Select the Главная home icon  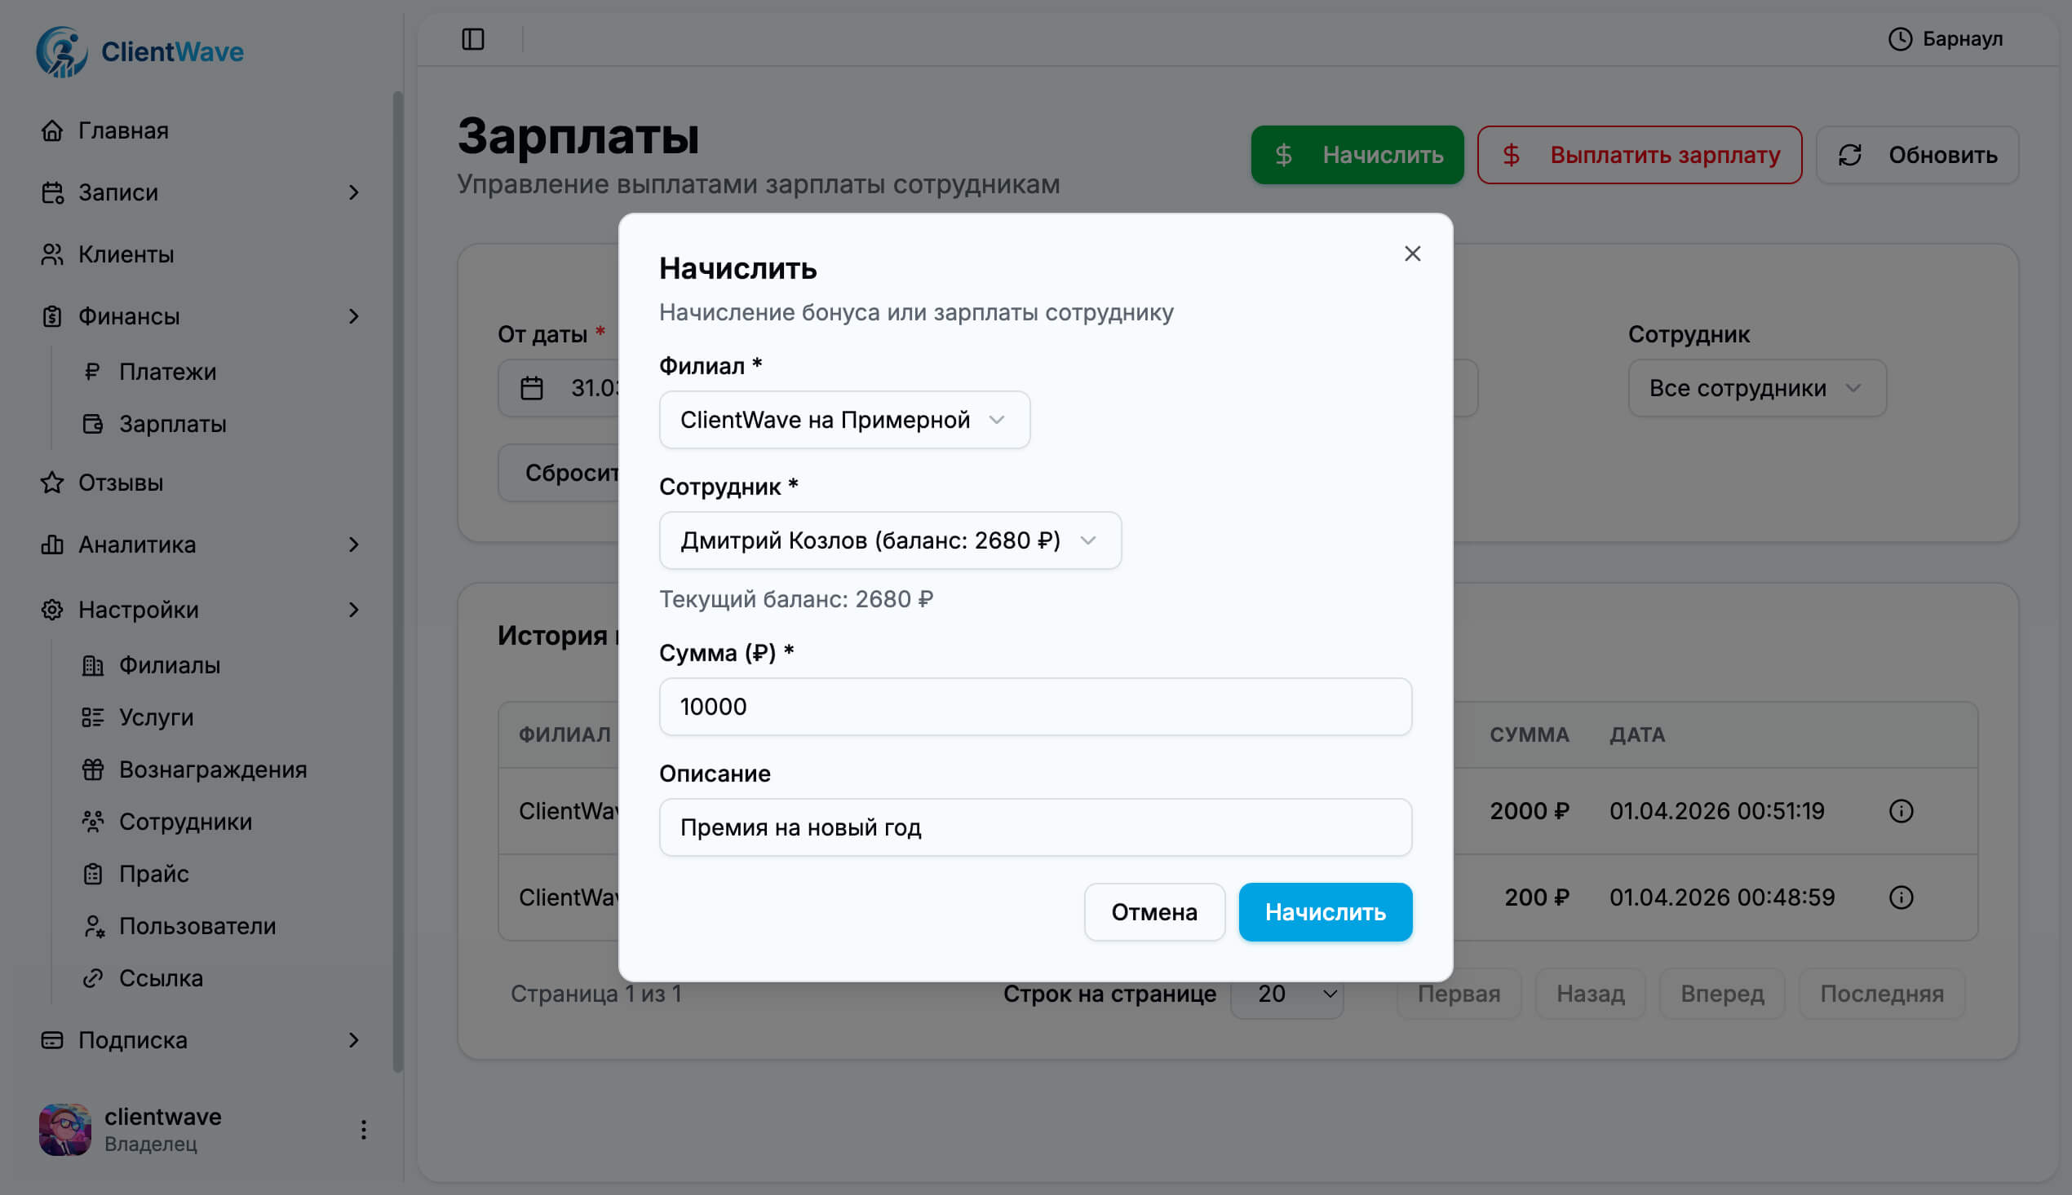pos(52,130)
